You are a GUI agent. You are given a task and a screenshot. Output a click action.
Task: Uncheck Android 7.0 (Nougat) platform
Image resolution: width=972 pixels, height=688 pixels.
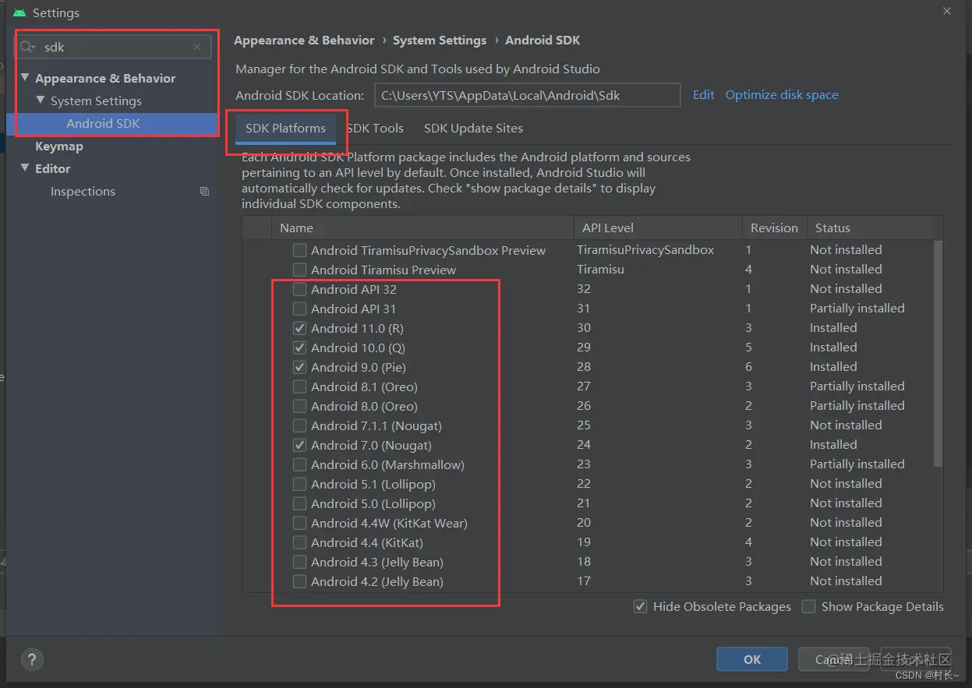pyautogui.click(x=299, y=445)
